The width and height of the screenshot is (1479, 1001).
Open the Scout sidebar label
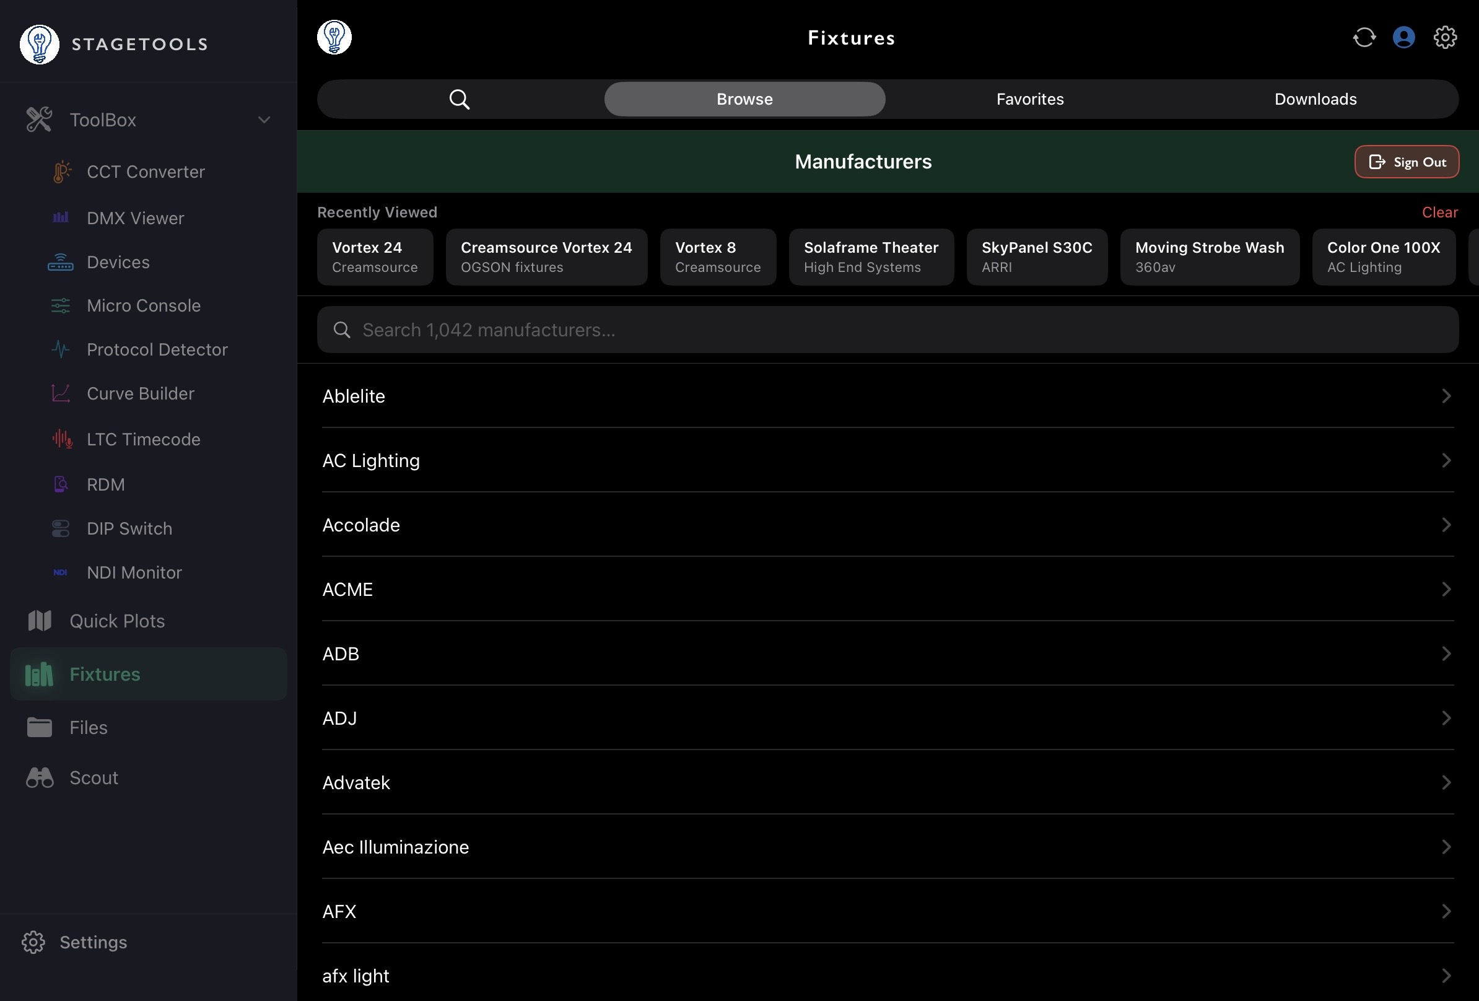click(94, 777)
